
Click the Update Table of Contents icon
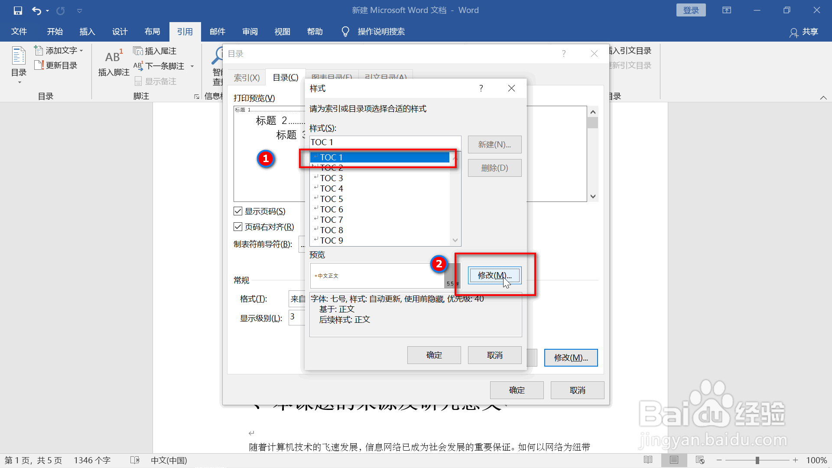[39, 65]
